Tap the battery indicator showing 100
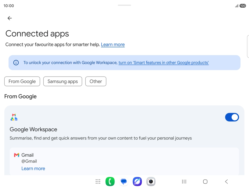 [x=243, y=6]
